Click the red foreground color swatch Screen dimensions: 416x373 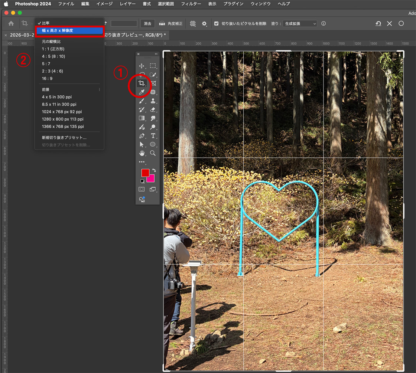(x=145, y=173)
